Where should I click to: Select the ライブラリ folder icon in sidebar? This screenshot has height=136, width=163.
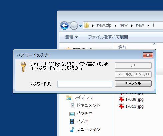(x=69, y=98)
